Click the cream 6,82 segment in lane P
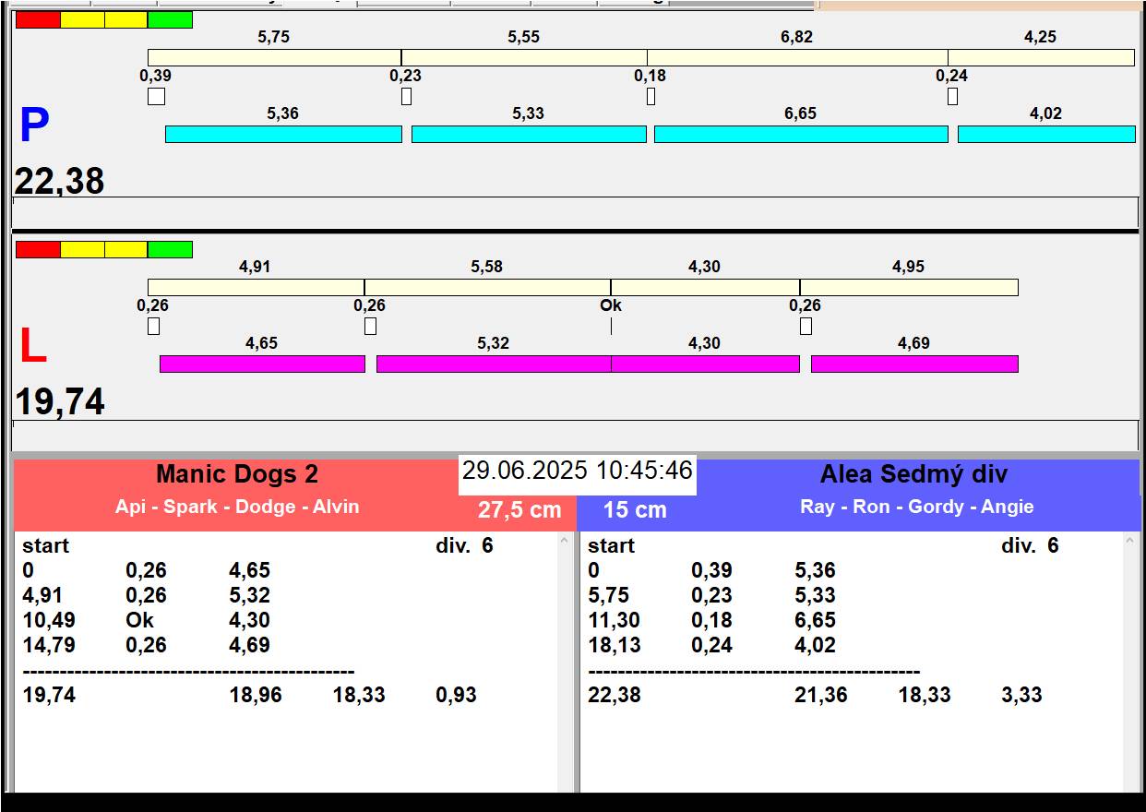Screen dimensions: 1146x812 pyautogui.click(x=796, y=58)
